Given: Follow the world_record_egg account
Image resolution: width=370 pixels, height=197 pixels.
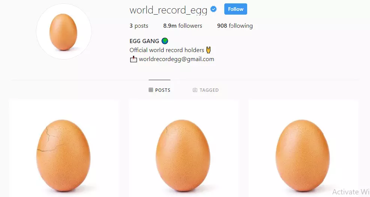Looking at the screenshot, I should tap(236, 9).
